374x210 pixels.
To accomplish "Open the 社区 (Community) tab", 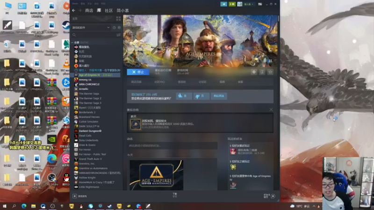I will click(109, 10).
